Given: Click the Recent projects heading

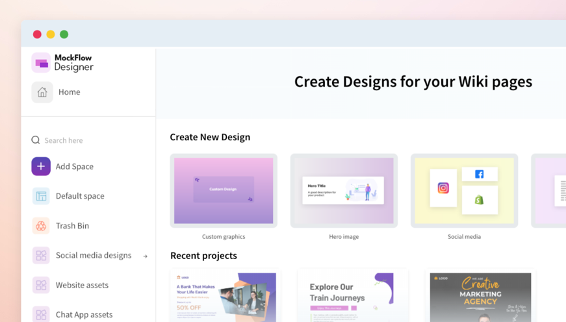Looking at the screenshot, I should (203, 256).
